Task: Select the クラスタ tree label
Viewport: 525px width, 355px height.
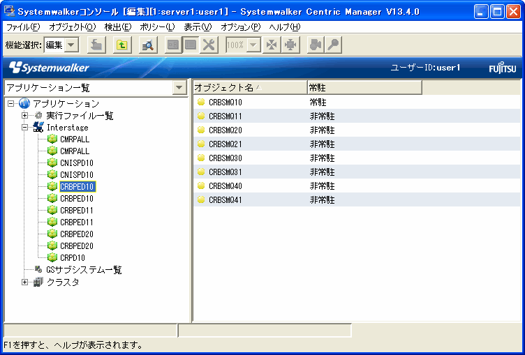Action: point(63,282)
